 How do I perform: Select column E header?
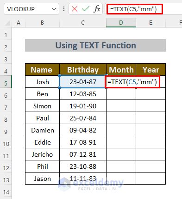[151, 23]
